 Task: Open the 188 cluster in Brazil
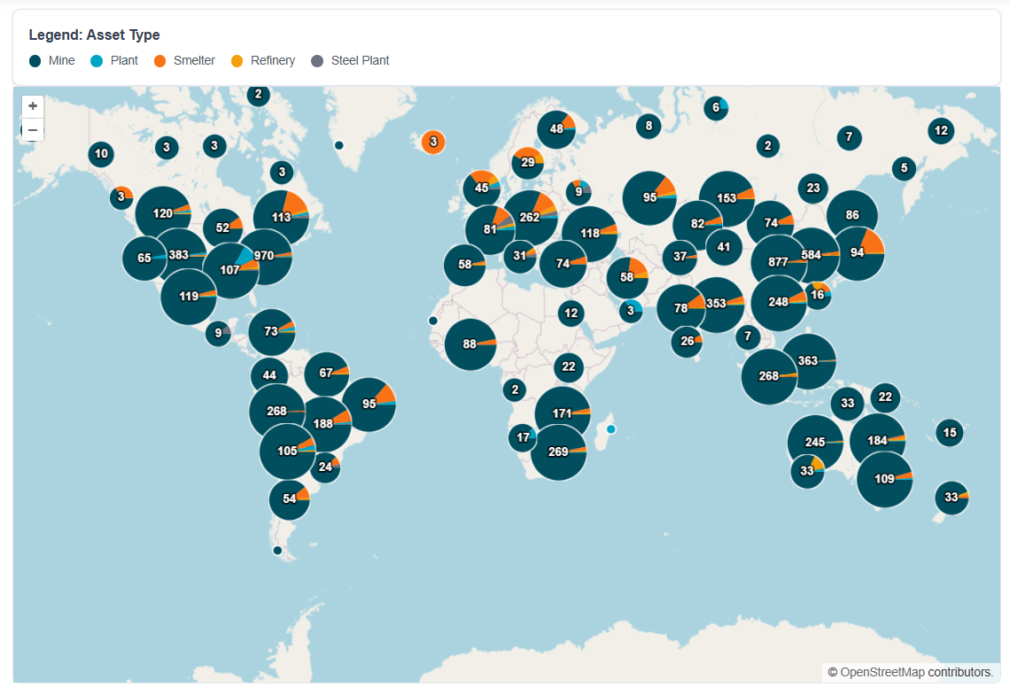[323, 424]
